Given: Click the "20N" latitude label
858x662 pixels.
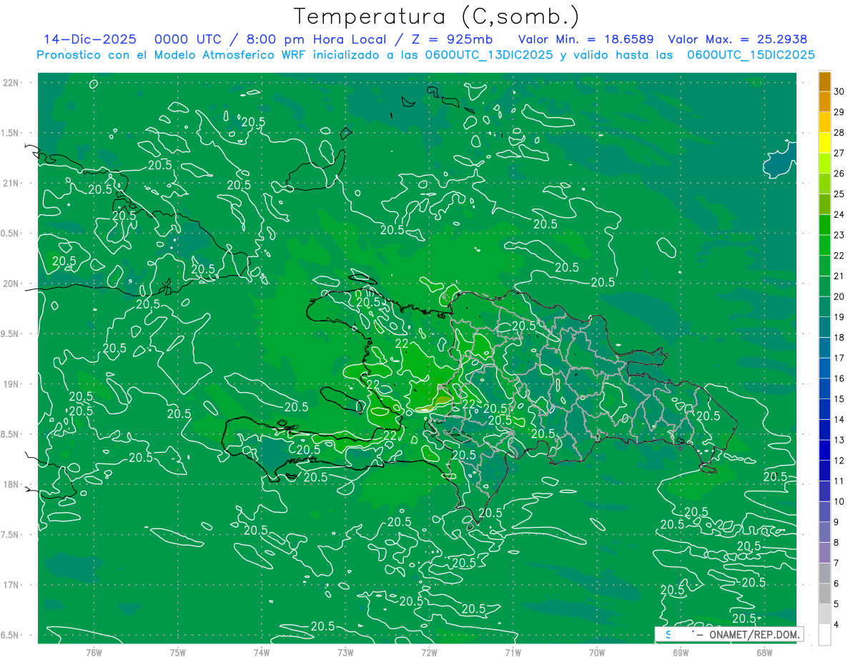Looking at the screenshot, I should (x=11, y=284).
